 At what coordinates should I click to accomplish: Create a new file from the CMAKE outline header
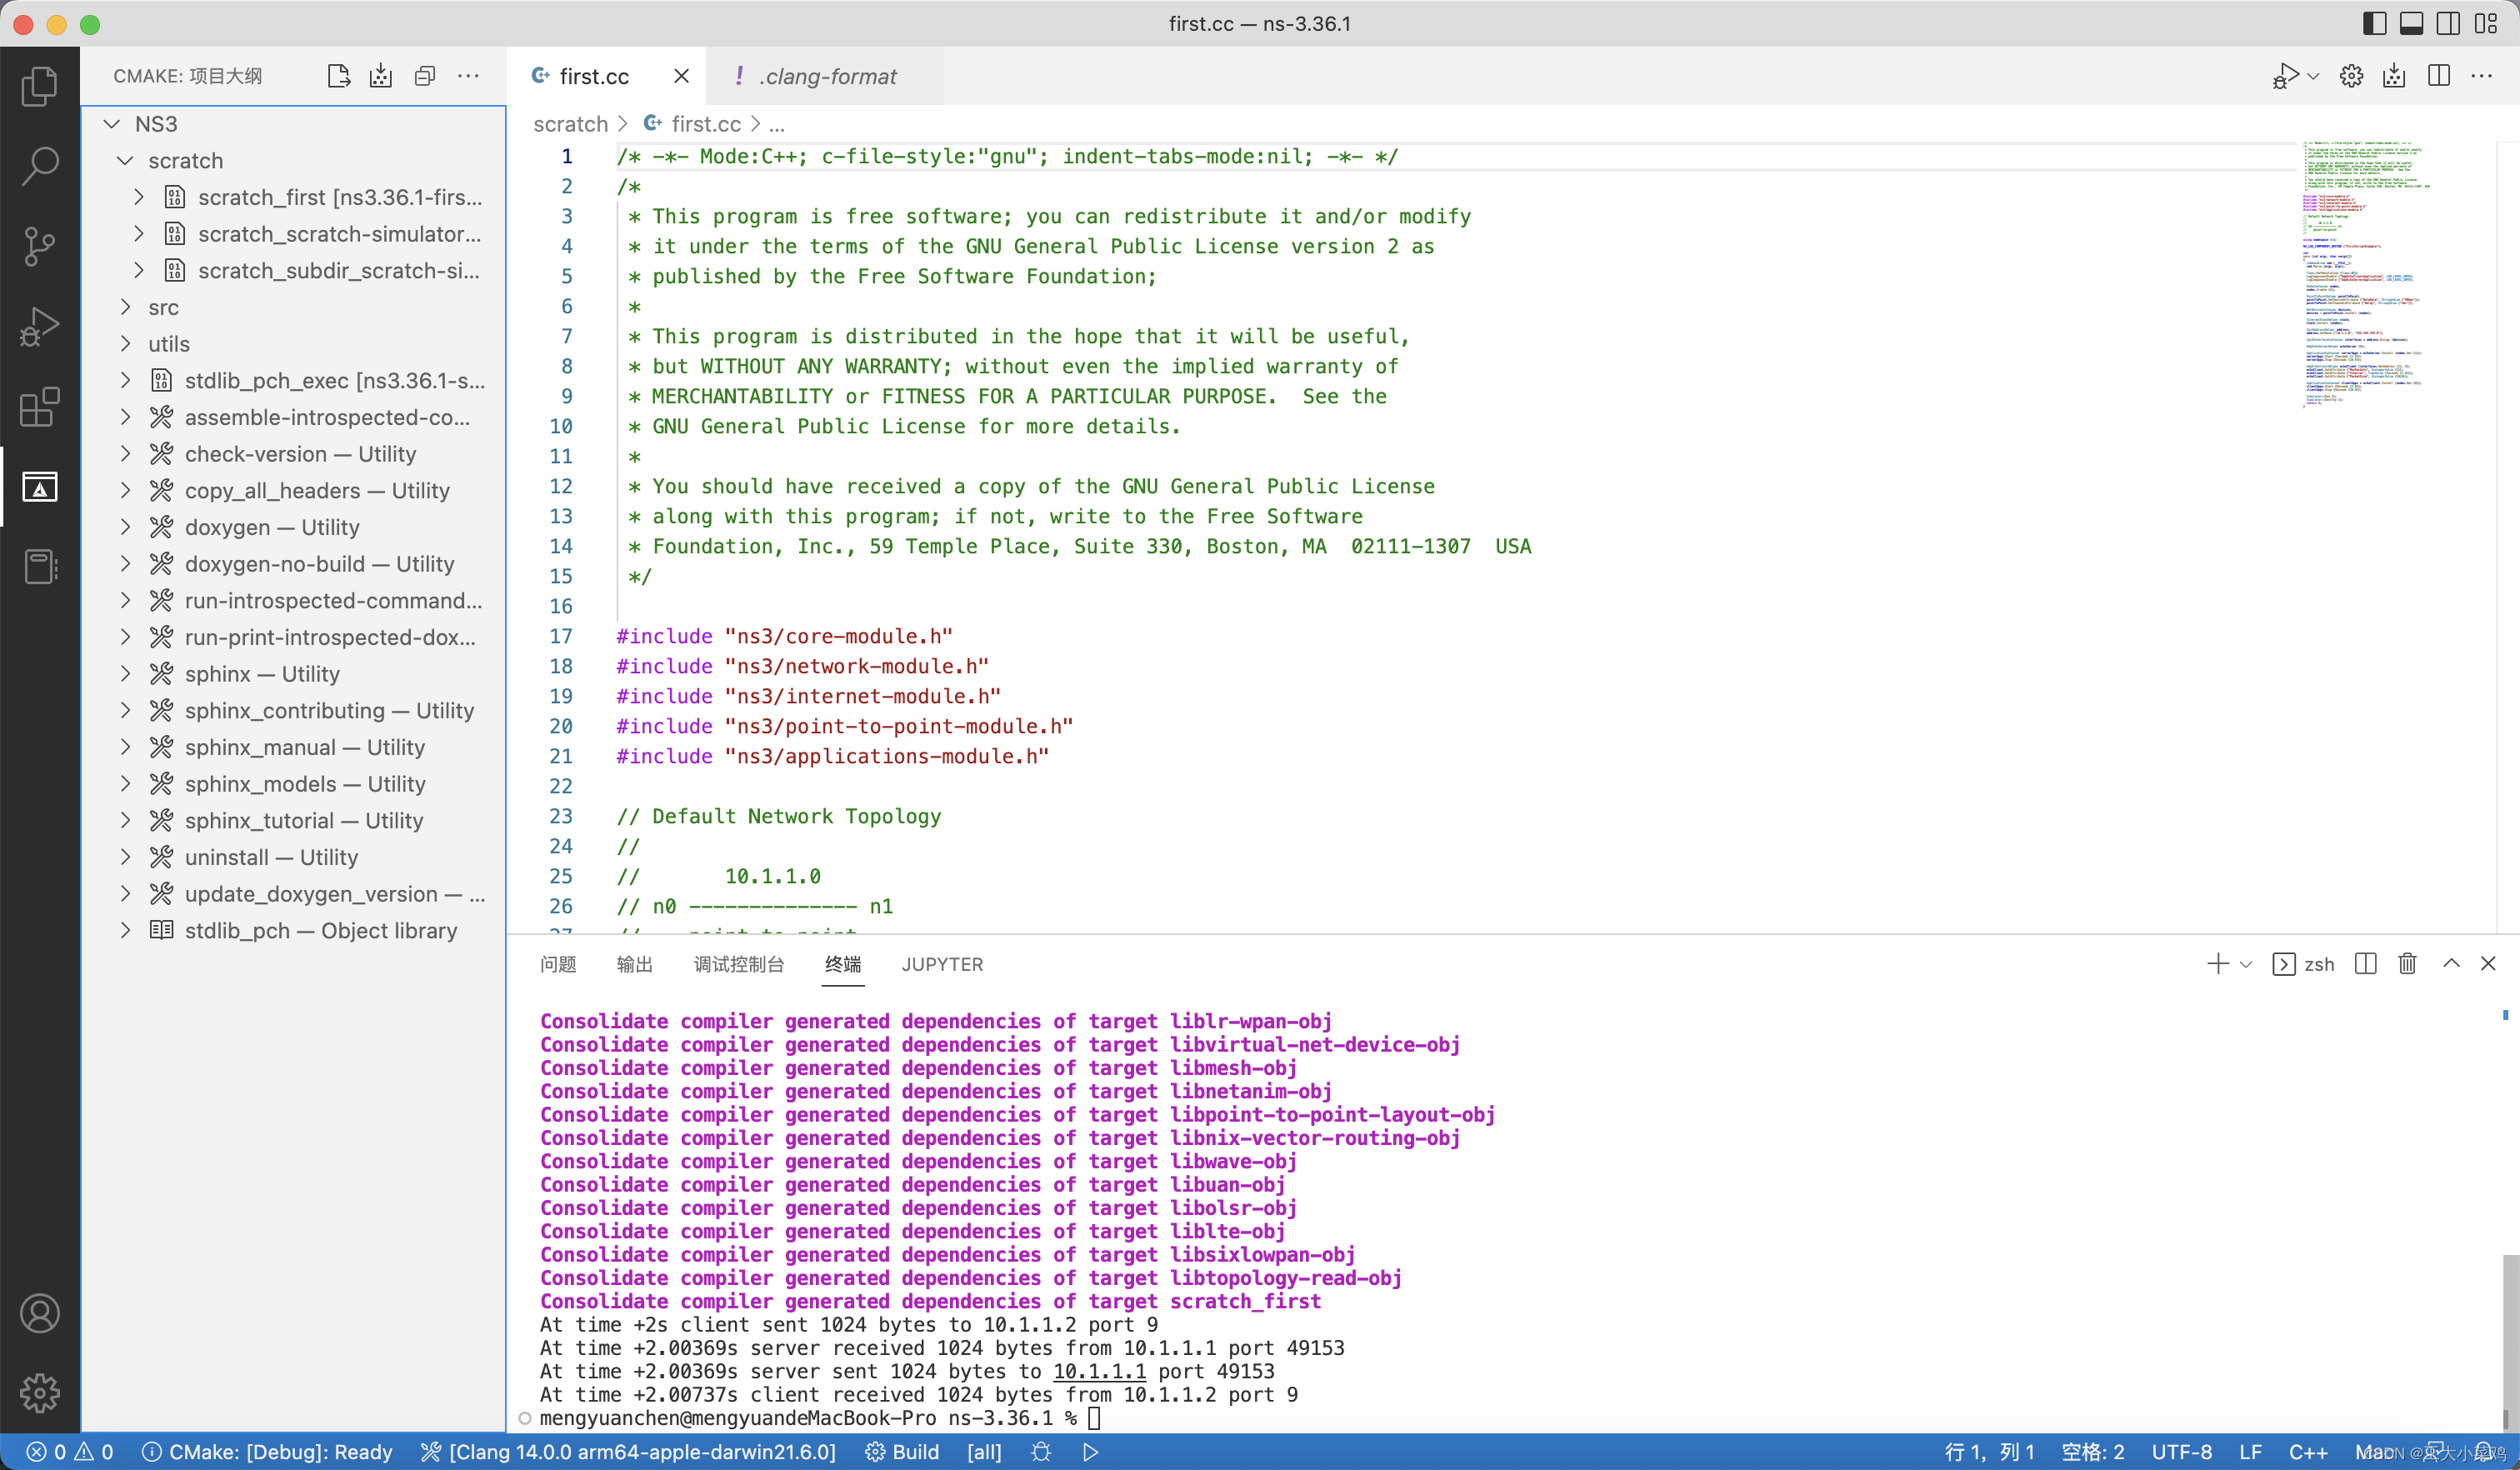[338, 75]
